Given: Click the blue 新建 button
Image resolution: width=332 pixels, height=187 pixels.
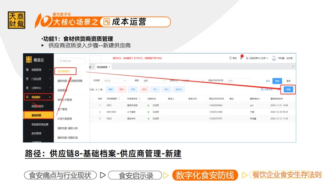Looking at the screenshot, I should tap(288, 90).
